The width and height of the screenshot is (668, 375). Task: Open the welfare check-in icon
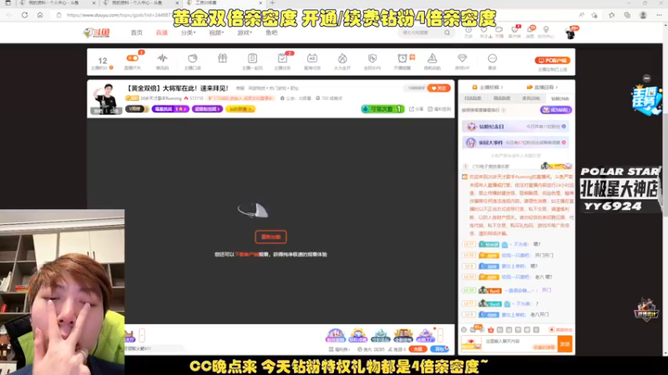click(430, 109)
